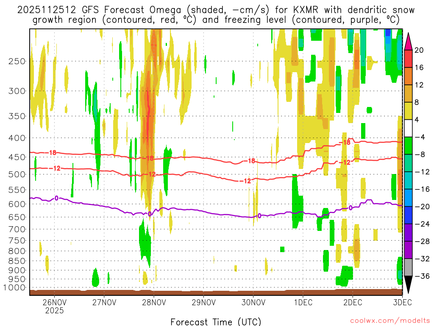The width and height of the screenshot is (434, 326).
Task: Click the yellow 4-to-8 colorbar segment
Action: click(x=408, y=111)
